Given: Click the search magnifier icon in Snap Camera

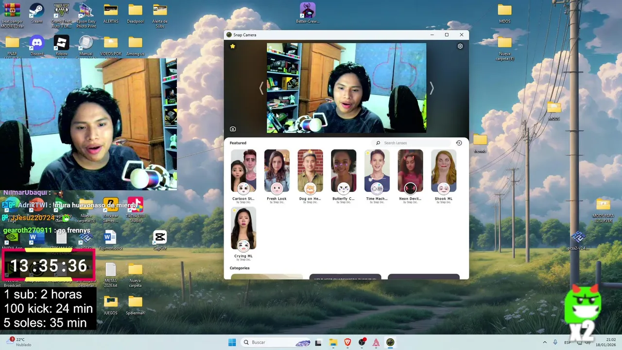Looking at the screenshot, I should point(378,143).
